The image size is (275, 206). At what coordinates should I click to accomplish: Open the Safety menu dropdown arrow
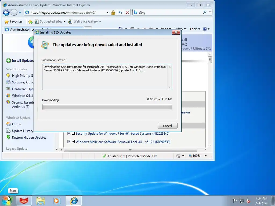coord(185,29)
